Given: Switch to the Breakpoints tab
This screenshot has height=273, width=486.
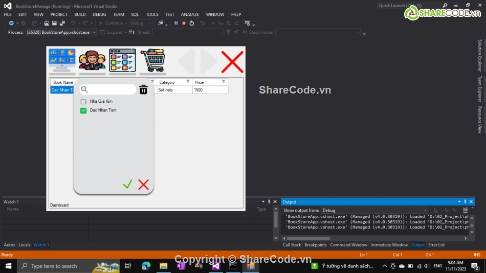Looking at the screenshot, I should point(316,245).
